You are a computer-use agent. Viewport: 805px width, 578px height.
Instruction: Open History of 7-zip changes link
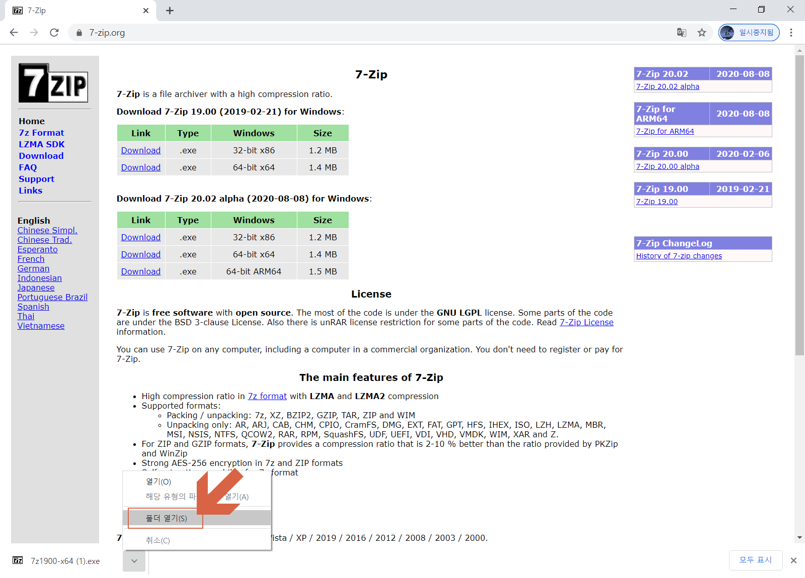coord(679,256)
